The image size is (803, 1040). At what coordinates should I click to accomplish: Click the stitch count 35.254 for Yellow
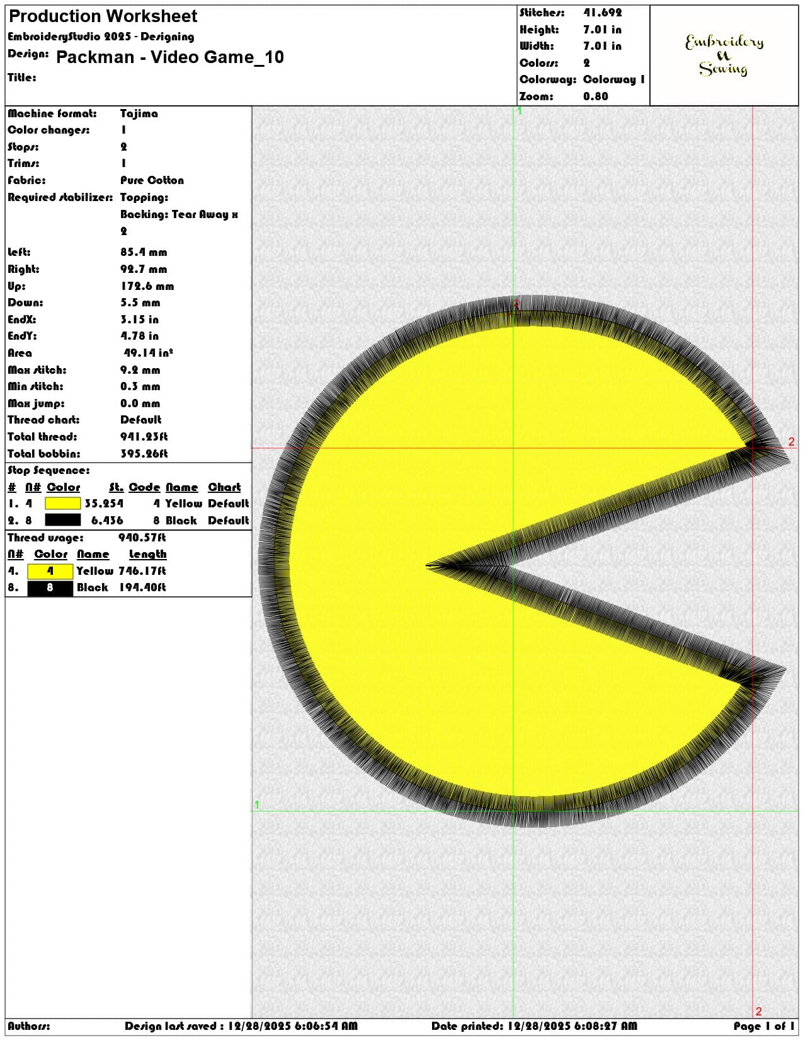[104, 504]
